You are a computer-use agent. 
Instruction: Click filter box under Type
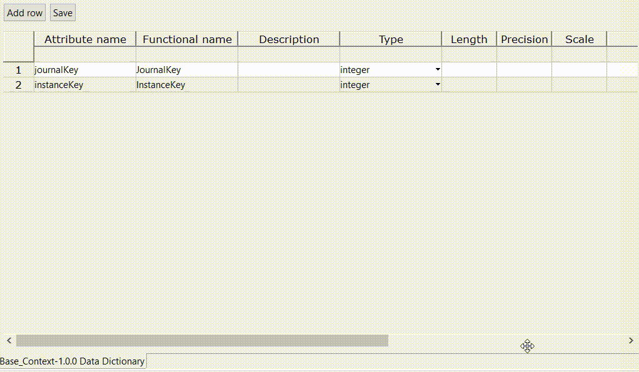pyautogui.click(x=391, y=54)
